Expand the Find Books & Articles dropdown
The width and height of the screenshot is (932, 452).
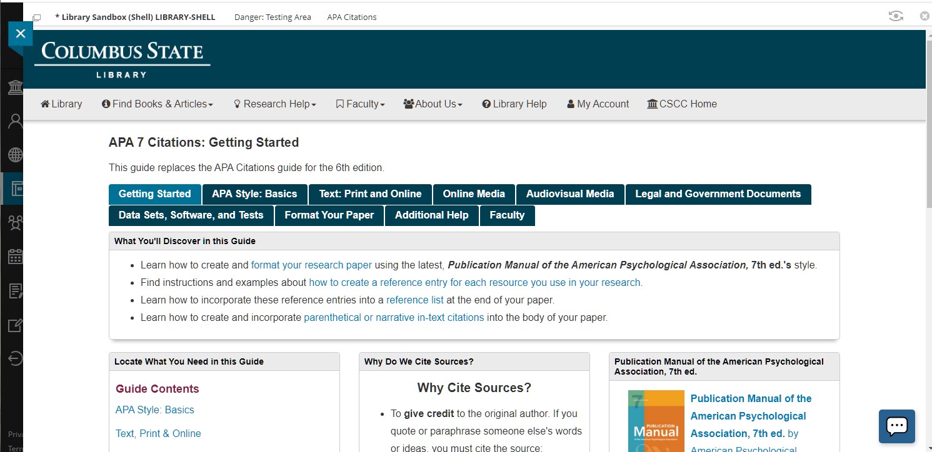click(158, 104)
